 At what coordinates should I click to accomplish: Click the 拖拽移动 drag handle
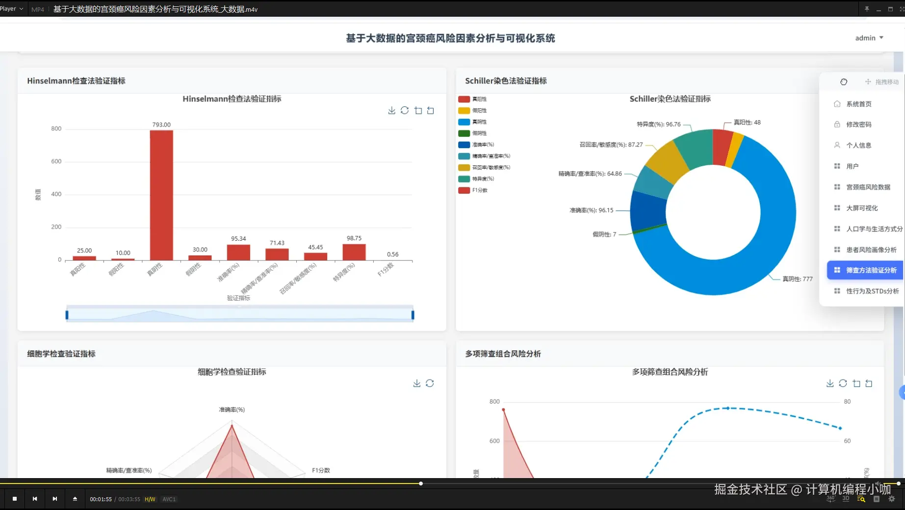click(882, 82)
